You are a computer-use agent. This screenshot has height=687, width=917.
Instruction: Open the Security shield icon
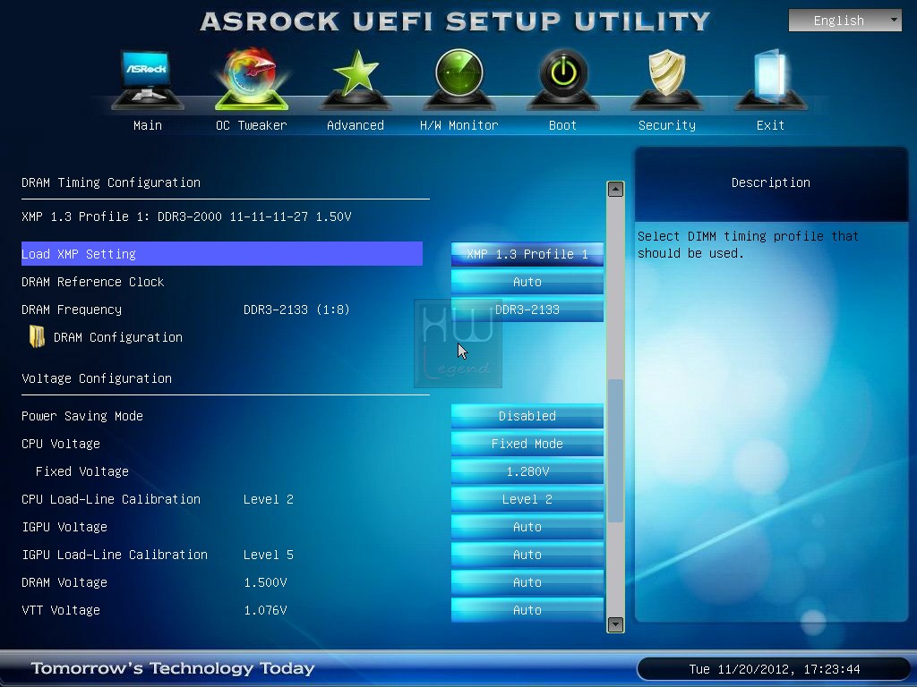tap(666, 80)
